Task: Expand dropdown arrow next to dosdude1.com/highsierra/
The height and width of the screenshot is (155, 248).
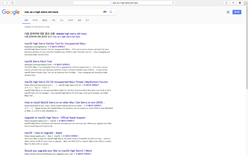Action: coord(48,47)
